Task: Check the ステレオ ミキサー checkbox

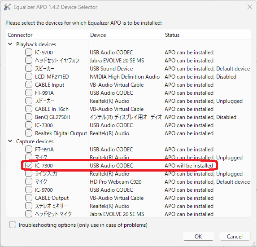Action: coord(29,206)
